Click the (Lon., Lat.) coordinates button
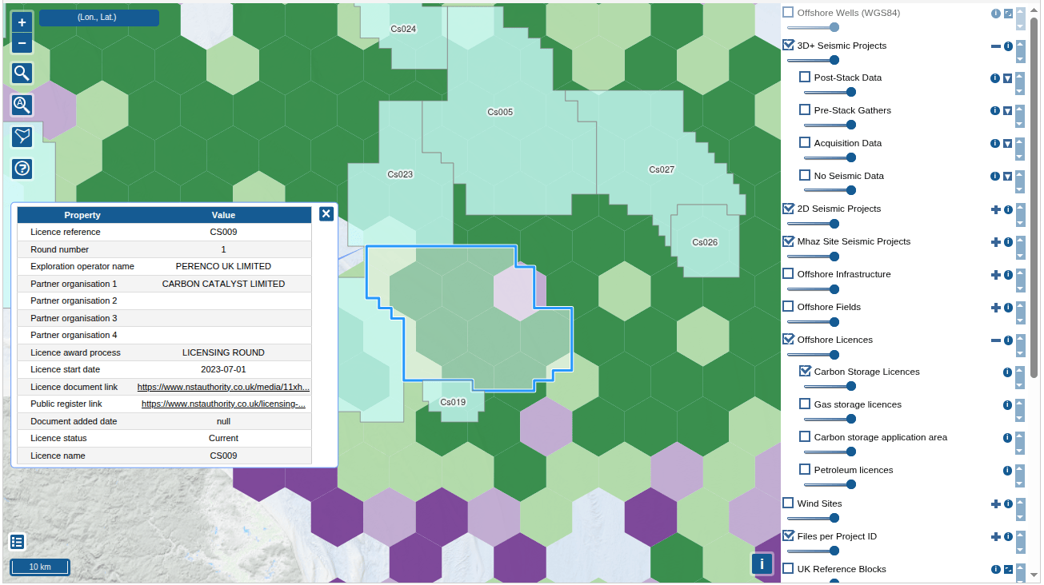Viewport: 1044px width, 585px height. click(x=98, y=18)
